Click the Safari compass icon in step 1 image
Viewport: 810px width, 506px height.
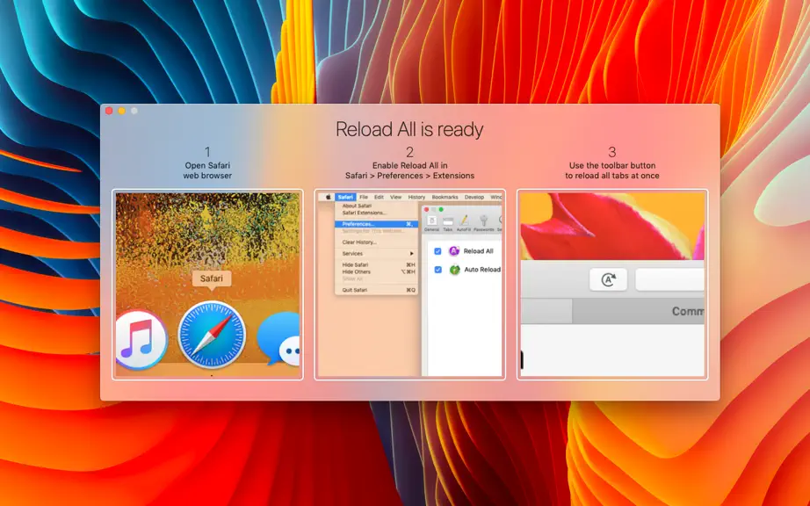click(212, 335)
